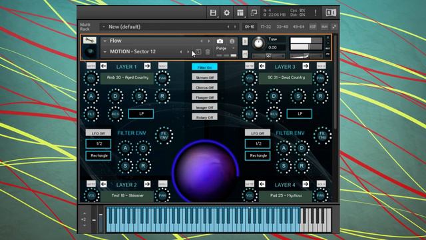Screen dimensions: 426x240
Task: Click SC 31 - Dead Country sound name
Action: pos(286,78)
